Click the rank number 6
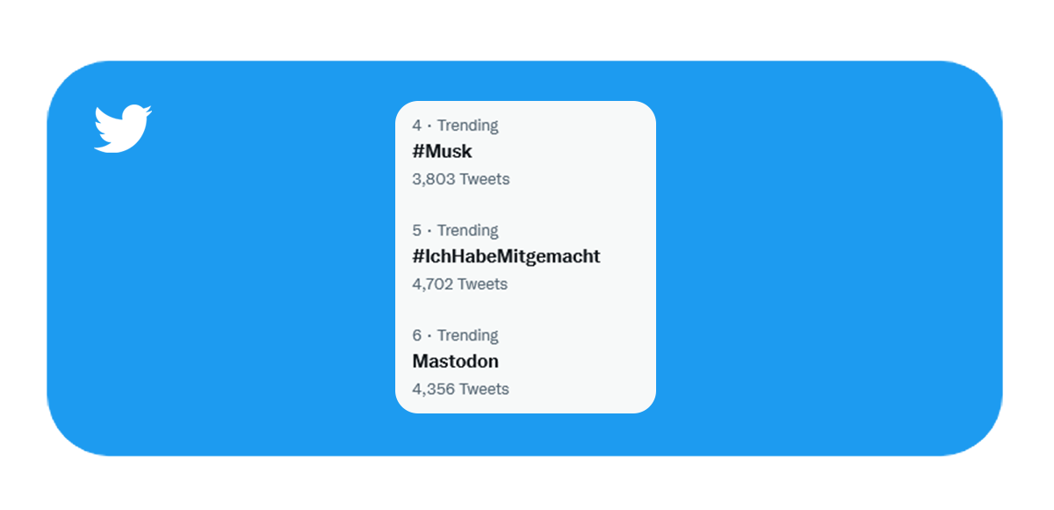 click(x=416, y=336)
